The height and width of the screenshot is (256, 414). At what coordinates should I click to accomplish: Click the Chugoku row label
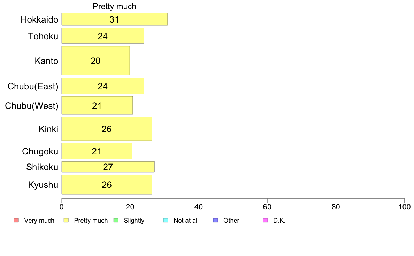[40, 152]
